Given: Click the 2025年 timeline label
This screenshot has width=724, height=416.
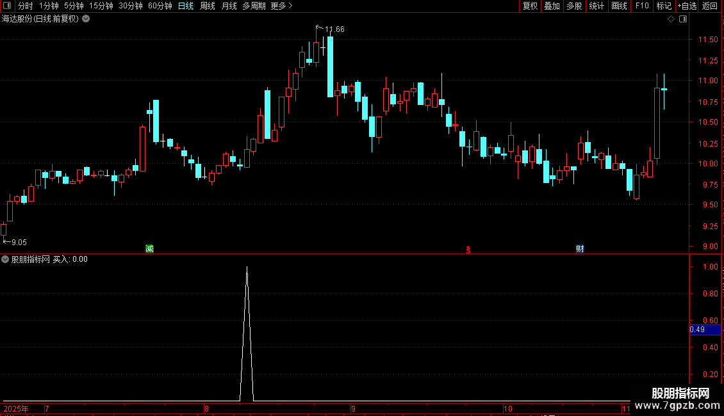Looking at the screenshot, I should click(16, 408).
